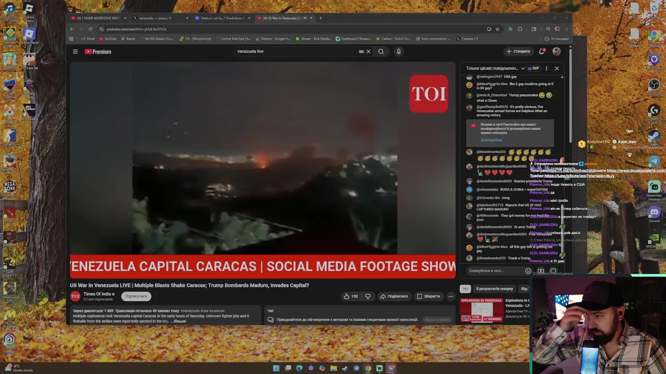Screen dimensions: 666x374
Task: Open the chat emoji picker
Action: 528,271
